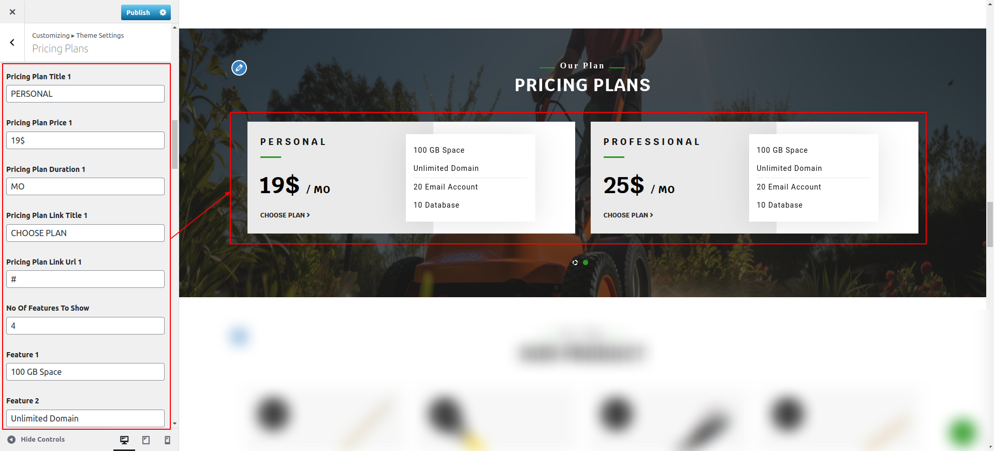The width and height of the screenshot is (994, 451).
Task: Click the Hide Controls arrow icon
Action: 11,440
